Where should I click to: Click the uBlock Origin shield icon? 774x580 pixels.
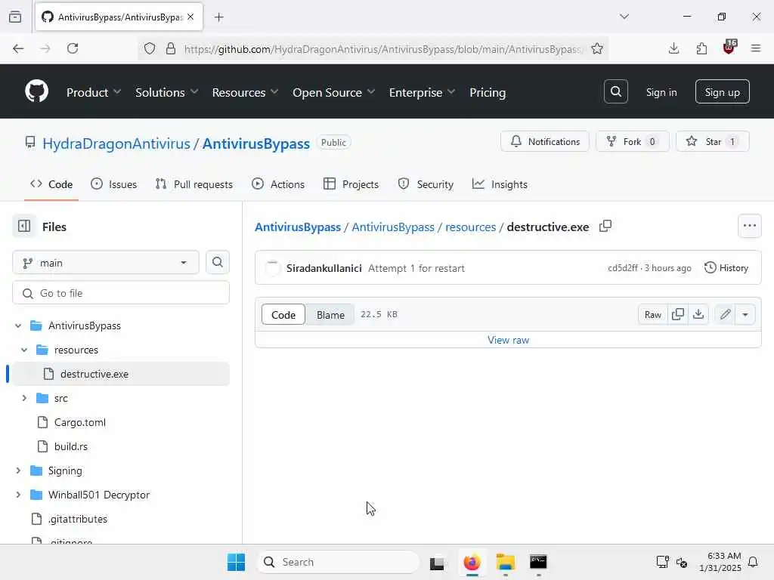tap(729, 48)
